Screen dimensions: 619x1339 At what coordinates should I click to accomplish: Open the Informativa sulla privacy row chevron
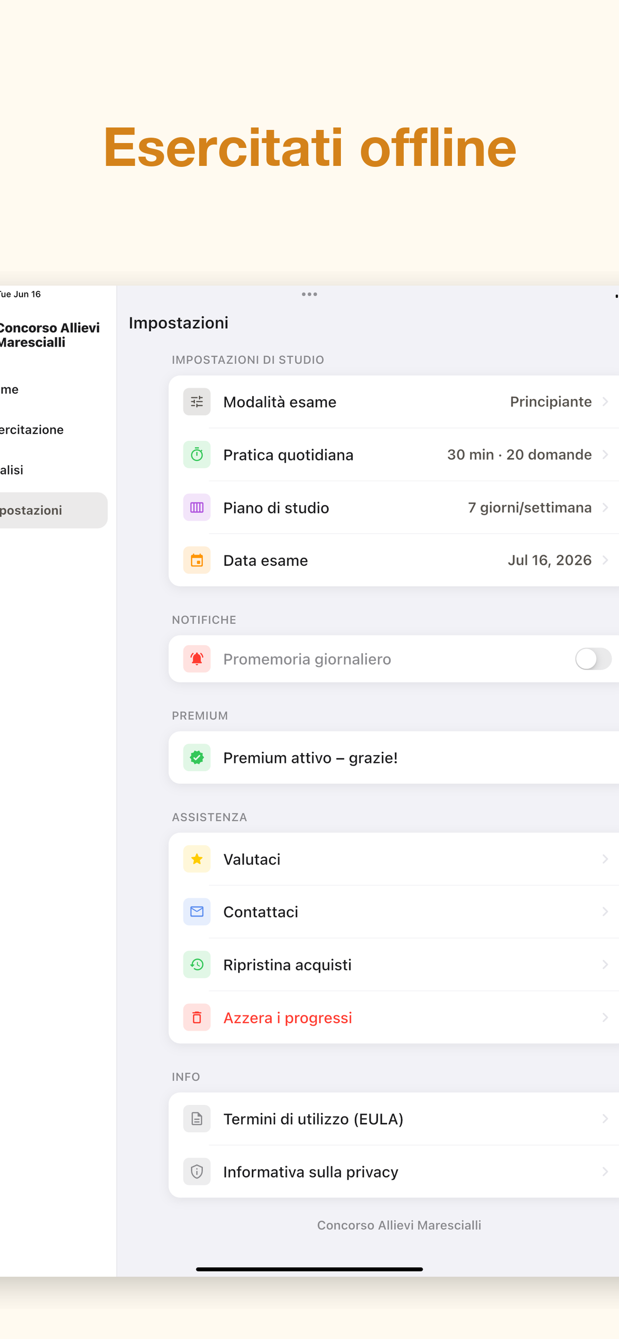coord(605,1172)
